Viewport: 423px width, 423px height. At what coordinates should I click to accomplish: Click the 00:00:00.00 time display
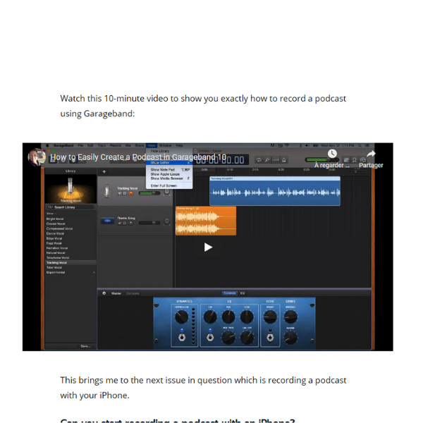pyautogui.click(x=220, y=160)
